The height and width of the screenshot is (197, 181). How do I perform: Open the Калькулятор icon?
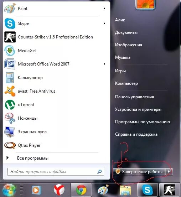click(x=10, y=78)
